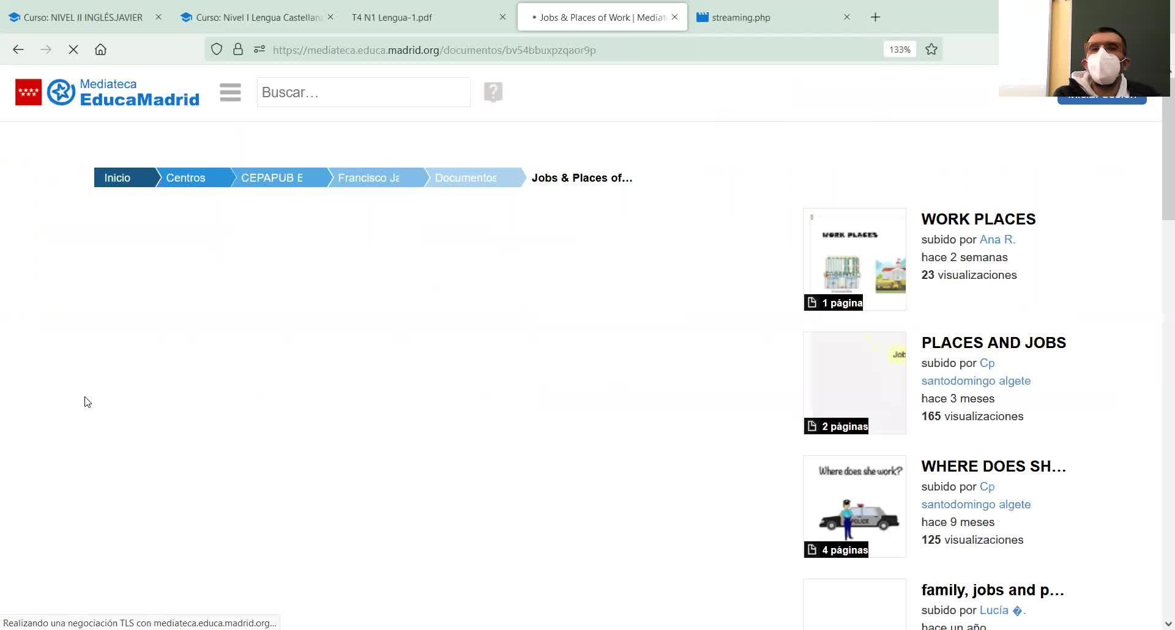Click the Comunidad de Madrid red flag logo
The width and height of the screenshot is (1175, 630).
tap(28, 92)
